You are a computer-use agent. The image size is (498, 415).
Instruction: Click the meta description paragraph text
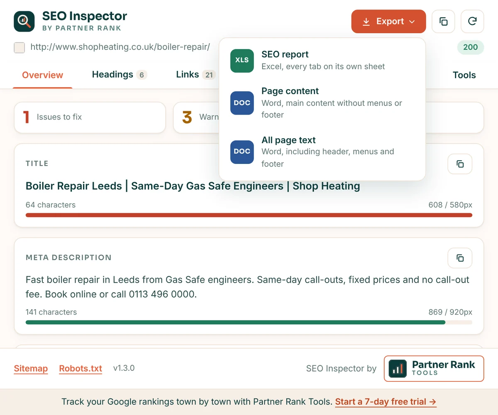click(x=248, y=287)
